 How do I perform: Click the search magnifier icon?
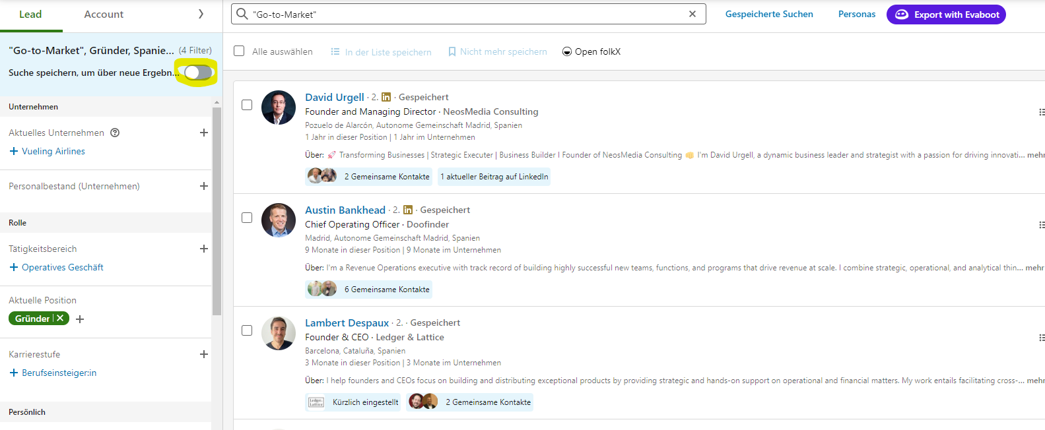coord(242,14)
